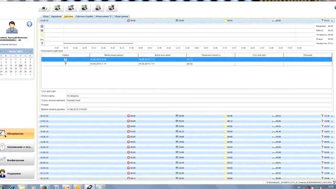Click the question mark unknown icon beside the chart

click(x=42, y=44)
